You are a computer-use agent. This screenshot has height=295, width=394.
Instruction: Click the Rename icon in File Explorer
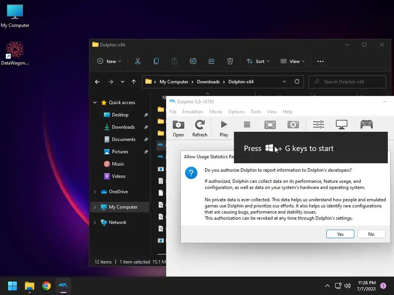[x=193, y=61]
